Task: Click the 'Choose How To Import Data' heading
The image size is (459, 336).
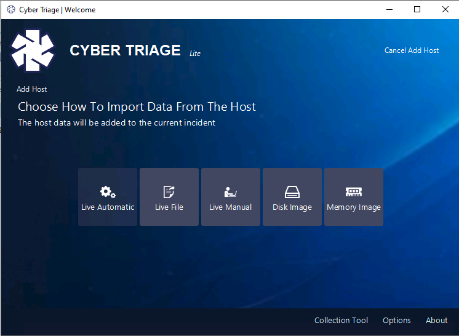Action: click(x=137, y=106)
